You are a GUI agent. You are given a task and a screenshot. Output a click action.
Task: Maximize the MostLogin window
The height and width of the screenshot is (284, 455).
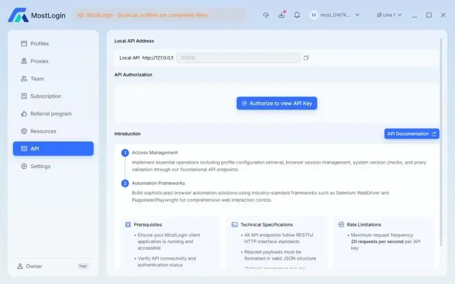coord(429,15)
